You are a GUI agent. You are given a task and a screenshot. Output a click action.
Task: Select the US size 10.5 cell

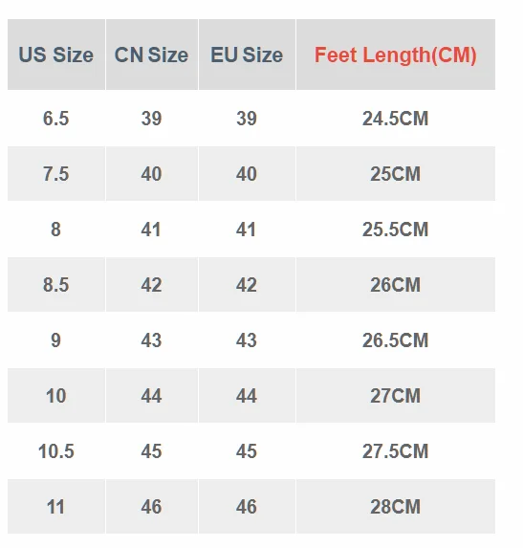click(56, 450)
